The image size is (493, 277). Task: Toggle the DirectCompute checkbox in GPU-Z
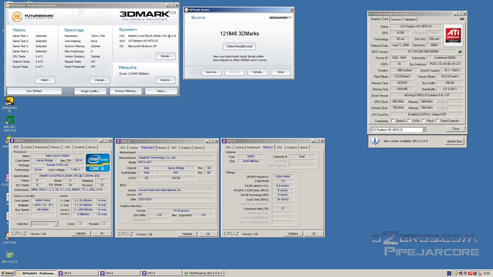click(438, 121)
